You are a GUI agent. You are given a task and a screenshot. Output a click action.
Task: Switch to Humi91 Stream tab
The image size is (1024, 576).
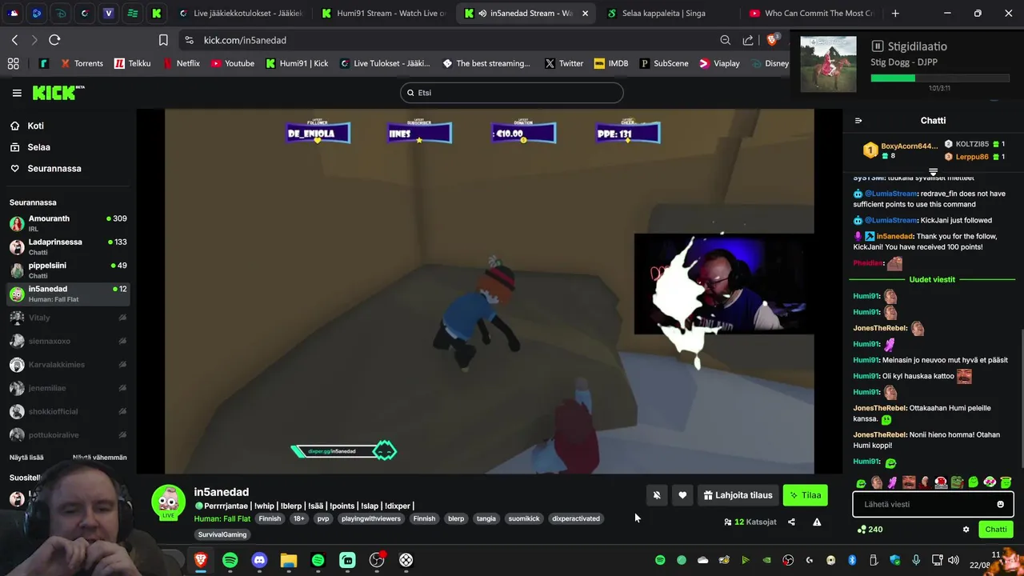point(383,13)
